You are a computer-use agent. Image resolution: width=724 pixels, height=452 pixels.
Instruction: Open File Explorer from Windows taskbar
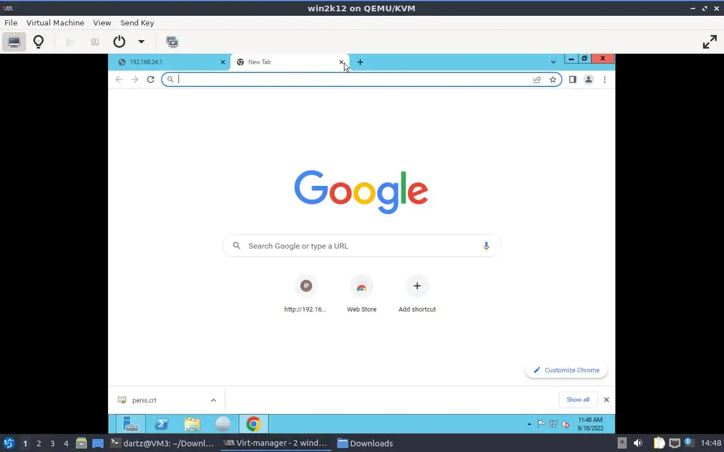(192, 424)
